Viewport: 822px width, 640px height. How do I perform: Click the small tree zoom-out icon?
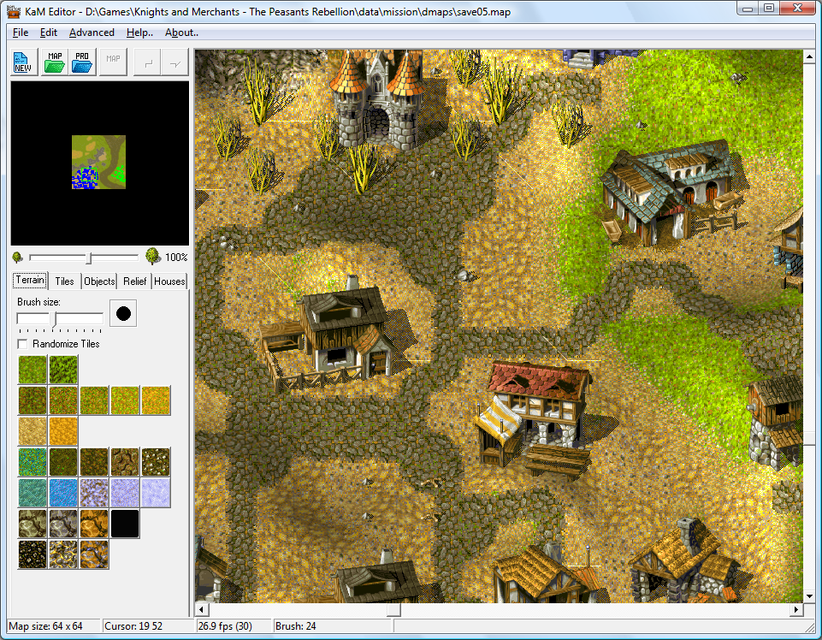[17, 257]
